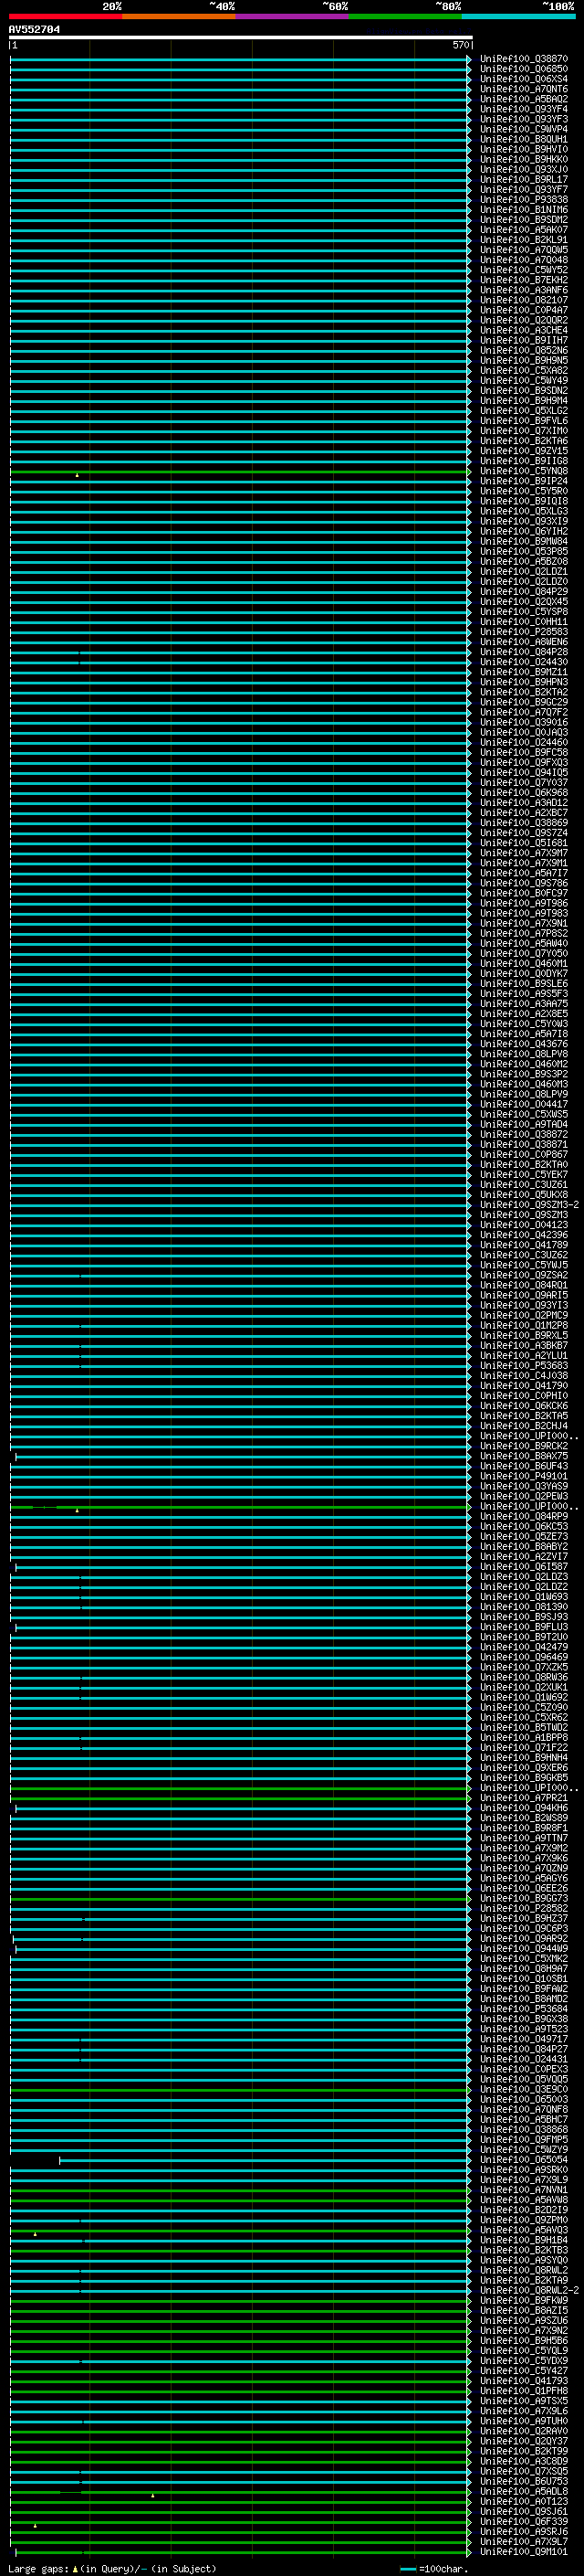Viewport: 584px width, 2576px height.
Task: Click the purple ~60% legend color segment
Action: pyautogui.click(x=293, y=16)
